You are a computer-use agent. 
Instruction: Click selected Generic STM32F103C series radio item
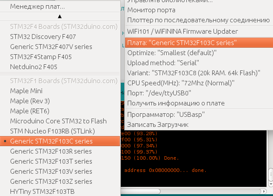(51, 141)
